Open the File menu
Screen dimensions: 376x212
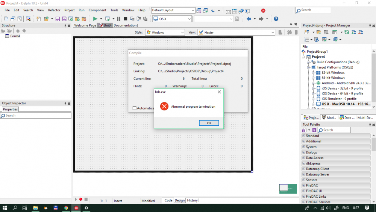(x=7, y=10)
